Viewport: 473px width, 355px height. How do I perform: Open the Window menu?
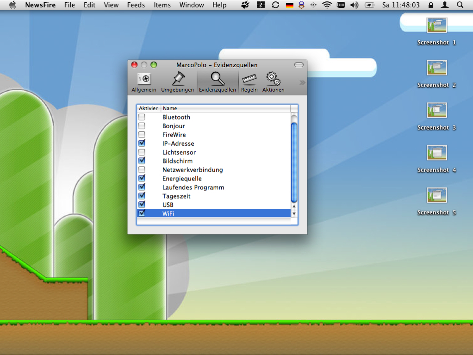click(x=192, y=5)
